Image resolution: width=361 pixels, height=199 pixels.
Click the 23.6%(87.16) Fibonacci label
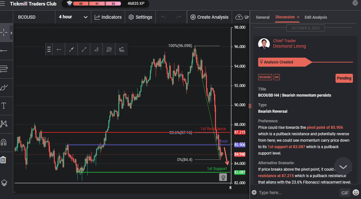181,133
